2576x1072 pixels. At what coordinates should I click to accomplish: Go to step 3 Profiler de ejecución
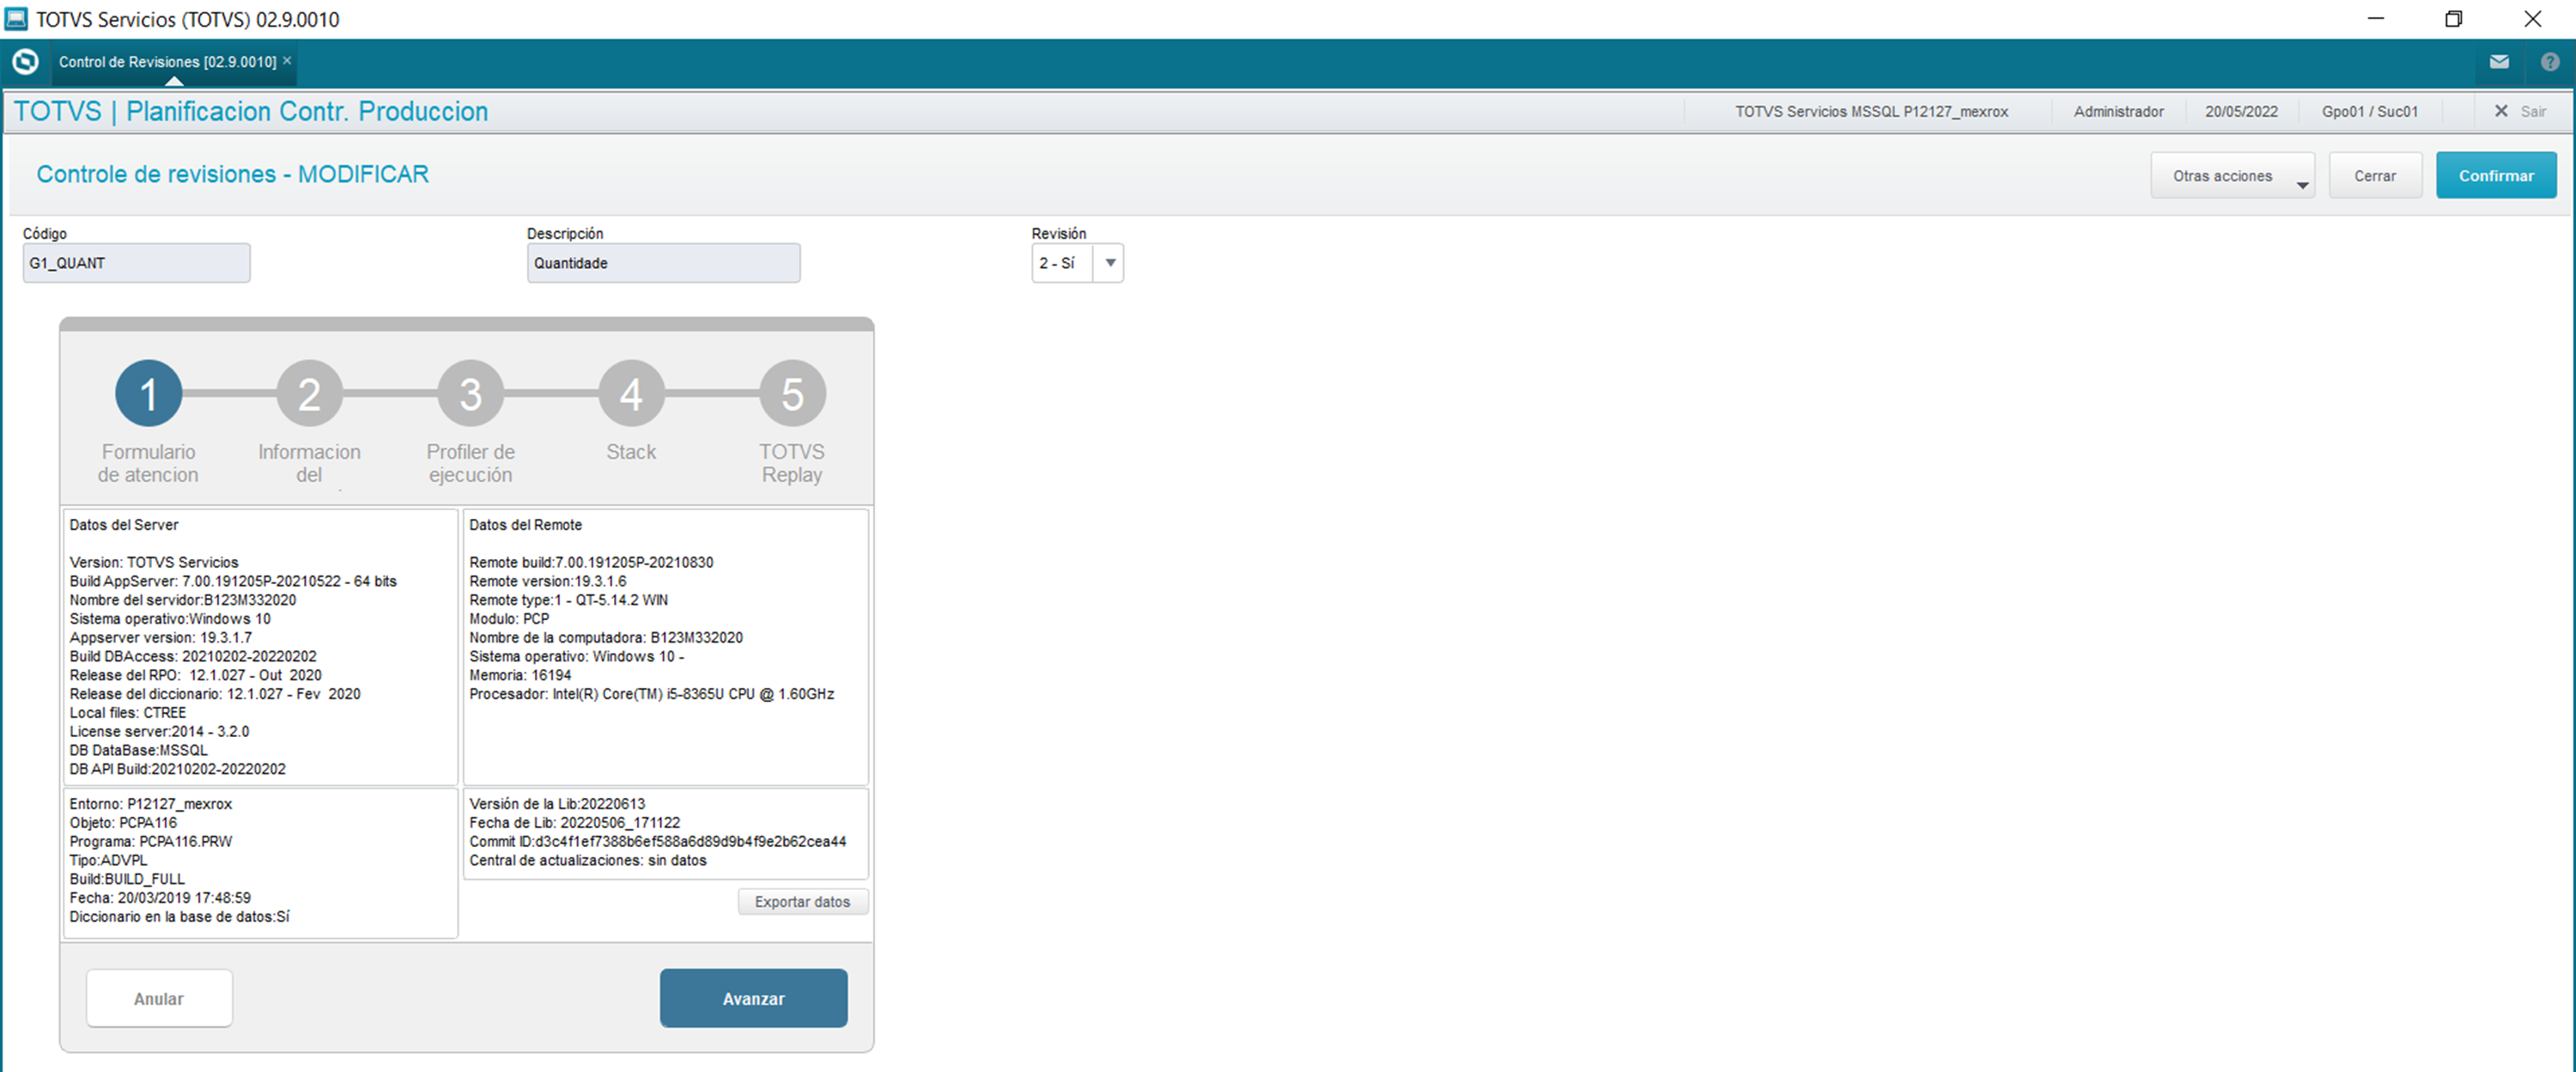(470, 394)
